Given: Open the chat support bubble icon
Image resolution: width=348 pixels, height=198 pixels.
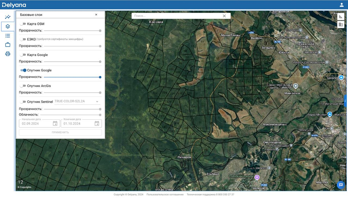Looking at the screenshot, I should point(341,185).
